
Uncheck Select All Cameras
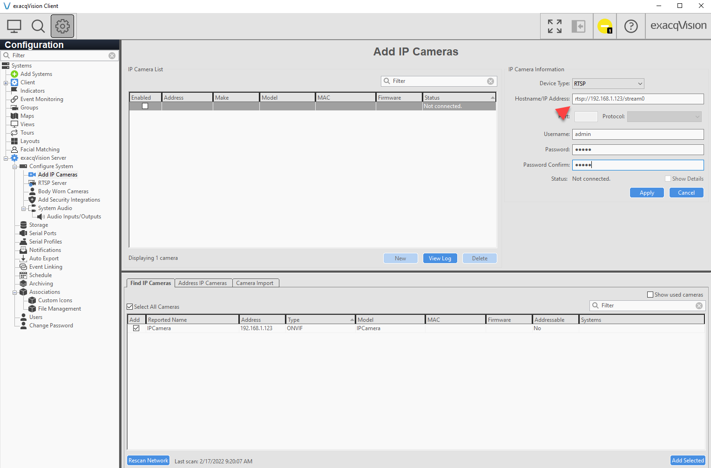pyautogui.click(x=130, y=307)
